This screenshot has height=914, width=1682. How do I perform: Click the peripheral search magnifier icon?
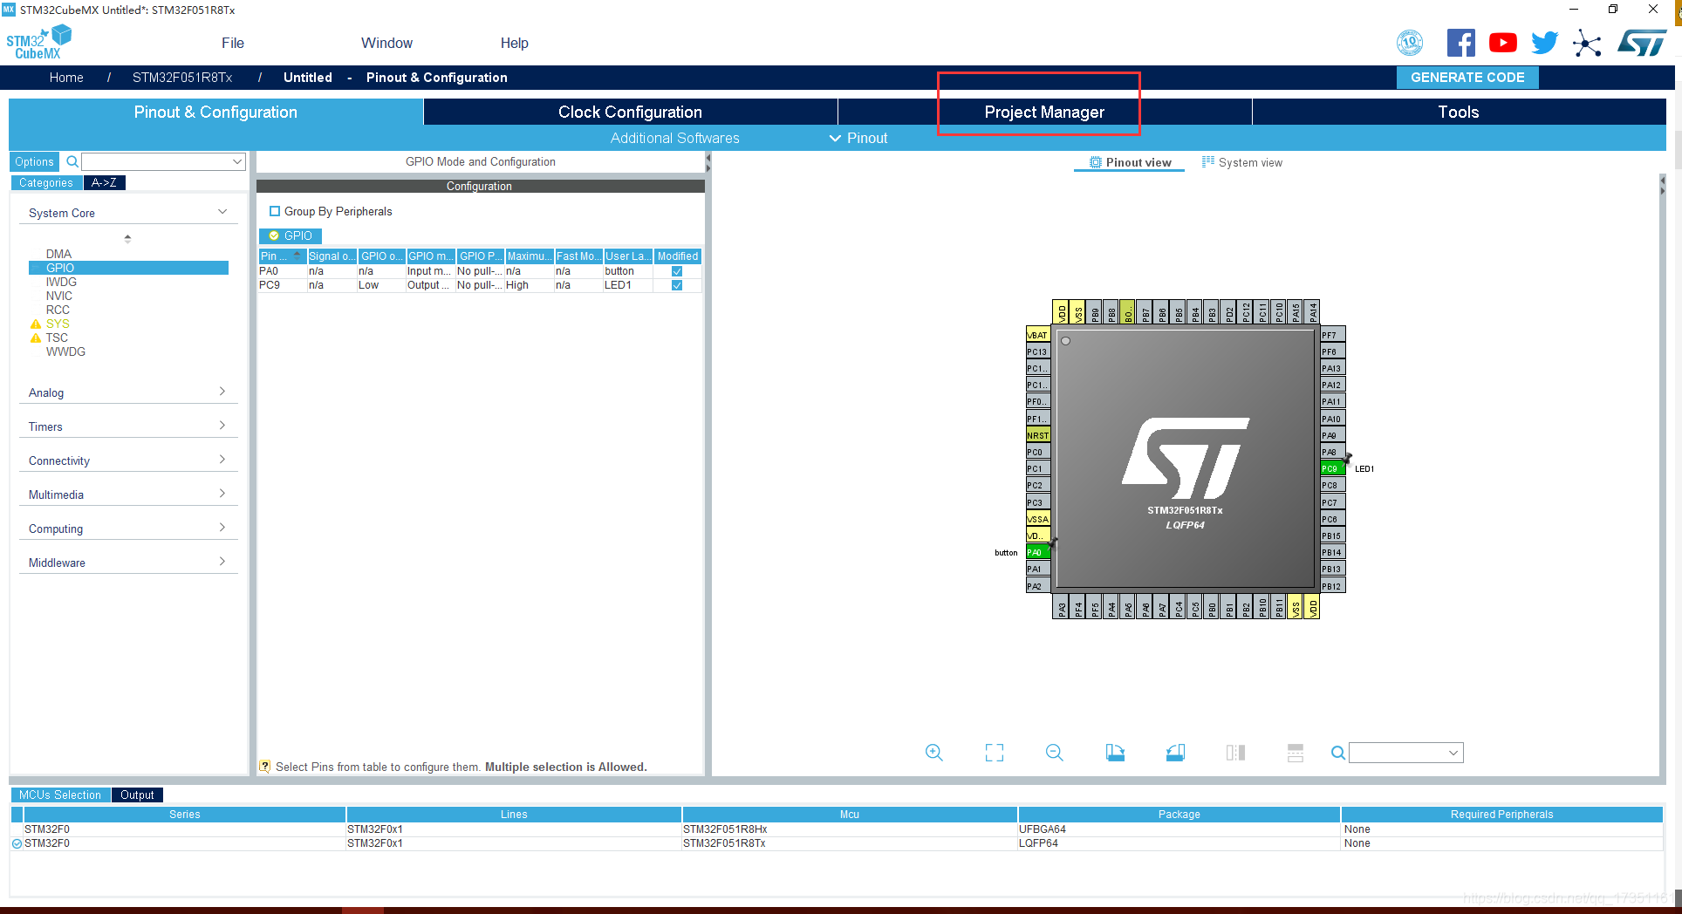(72, 161)
